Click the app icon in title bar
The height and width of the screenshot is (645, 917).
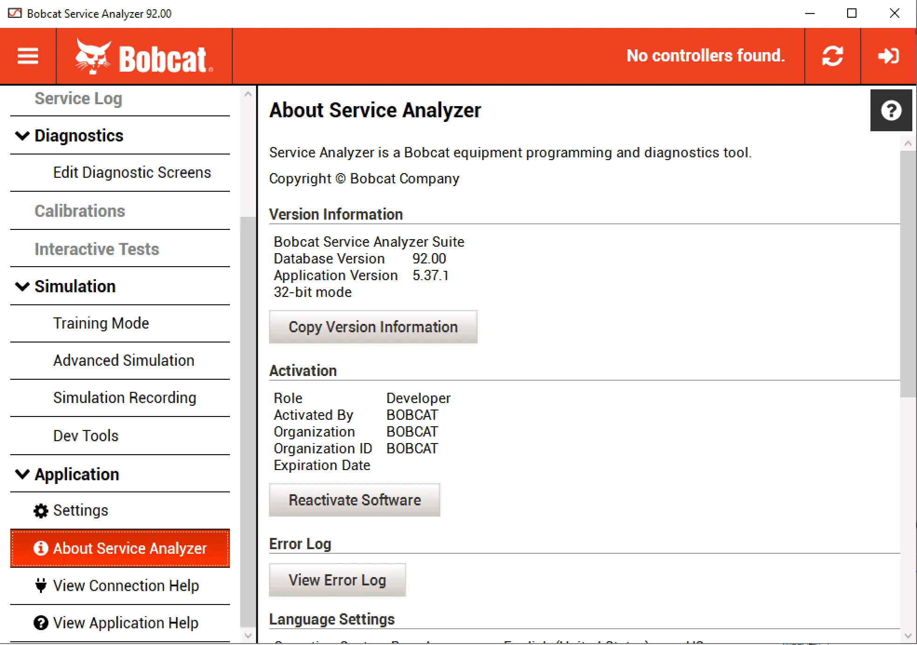15,13
